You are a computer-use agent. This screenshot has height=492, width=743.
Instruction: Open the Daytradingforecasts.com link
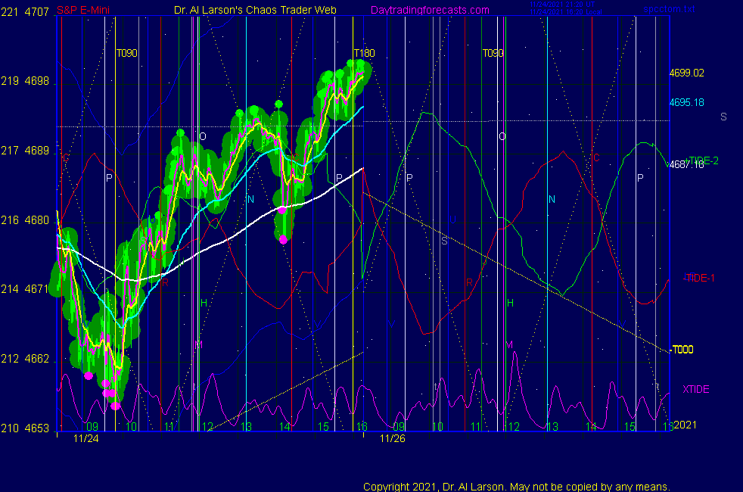(x=429, y=11)
